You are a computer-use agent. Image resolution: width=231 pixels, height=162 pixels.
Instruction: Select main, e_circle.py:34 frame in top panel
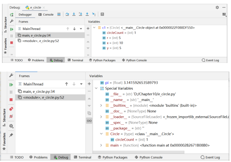tap(50, 36)
